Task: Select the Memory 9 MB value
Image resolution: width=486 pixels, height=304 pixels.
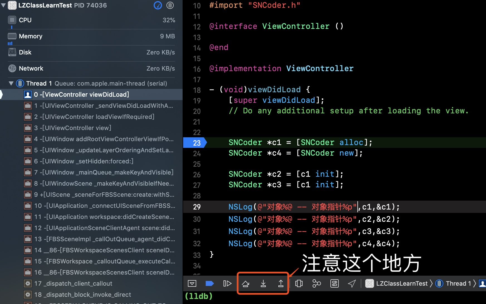Action: click(167, 36)
